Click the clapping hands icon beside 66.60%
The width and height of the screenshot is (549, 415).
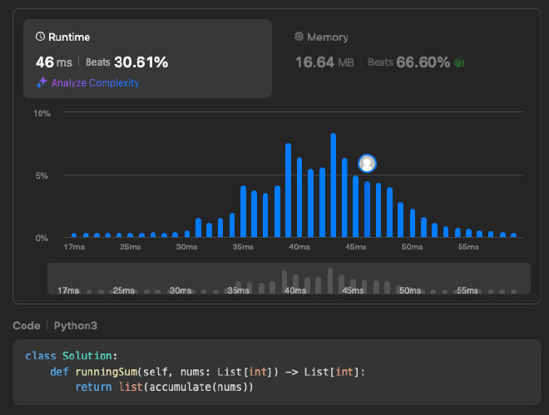click(458, 62)
